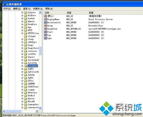Open the 编辑 menu

tap(17, 9)
